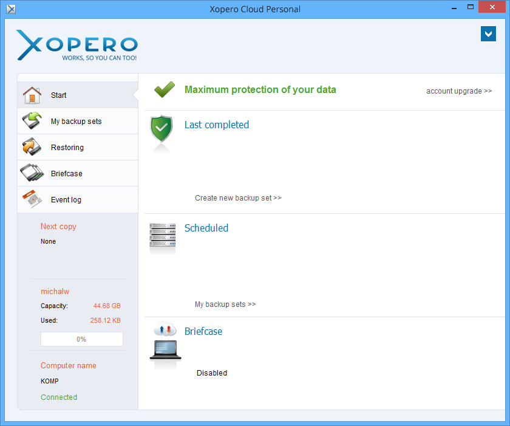
Task: Click the Briefcase stacked drives icon
Action: coord(32,173)
